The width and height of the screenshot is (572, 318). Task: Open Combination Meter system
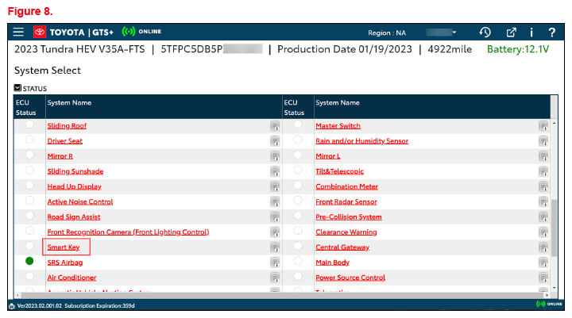pyautogui.click(x=346, y=186)
